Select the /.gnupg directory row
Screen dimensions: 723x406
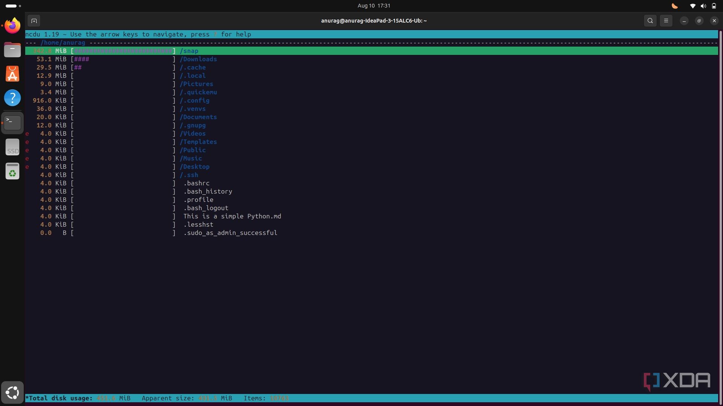click(372, 125)
